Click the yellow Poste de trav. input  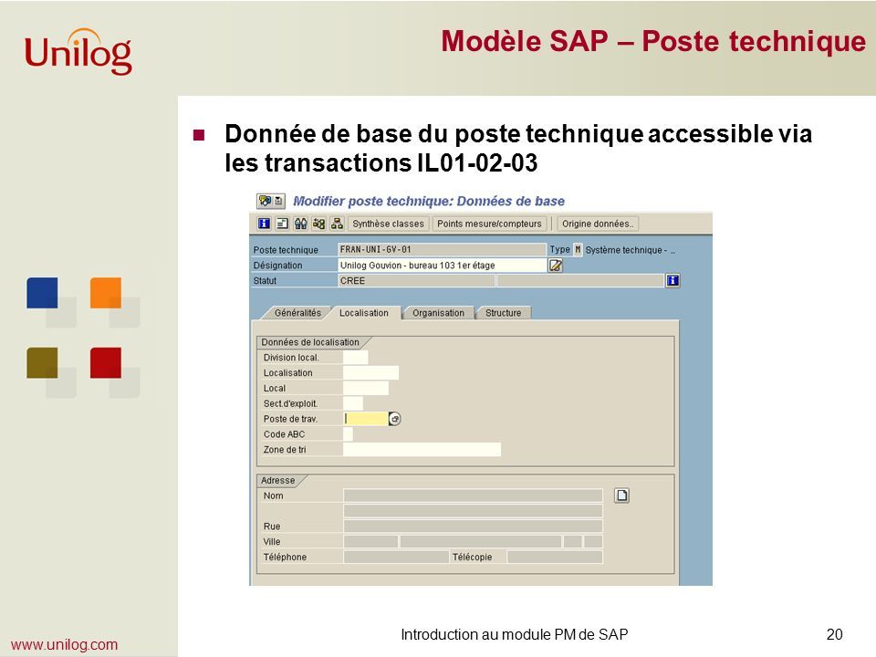(x=365, y=419)
